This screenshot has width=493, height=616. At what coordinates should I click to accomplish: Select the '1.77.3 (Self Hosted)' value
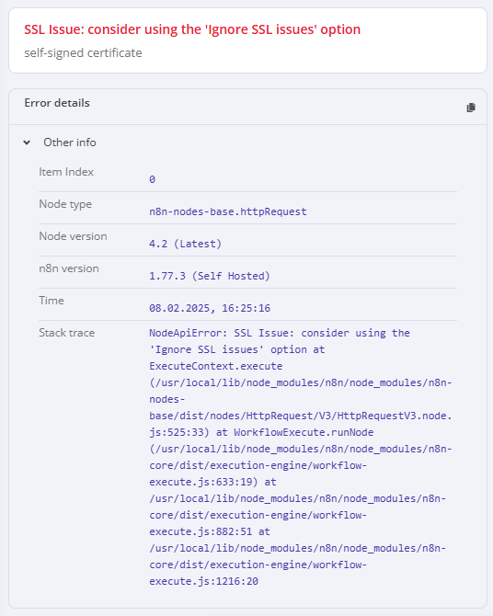210,276
